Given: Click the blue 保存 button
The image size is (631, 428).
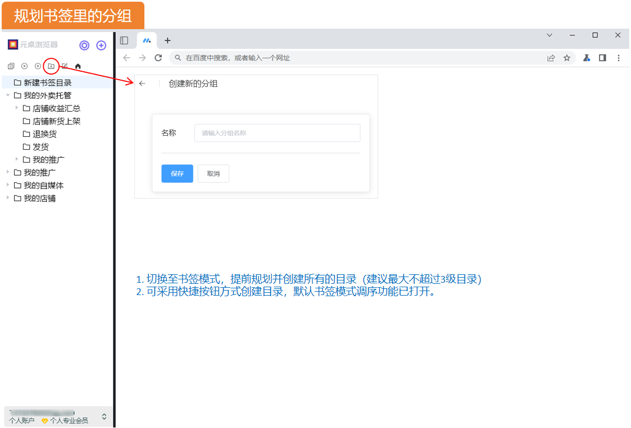Looking at the screenshot, I should pyautogui.click(x=177, y=173).
